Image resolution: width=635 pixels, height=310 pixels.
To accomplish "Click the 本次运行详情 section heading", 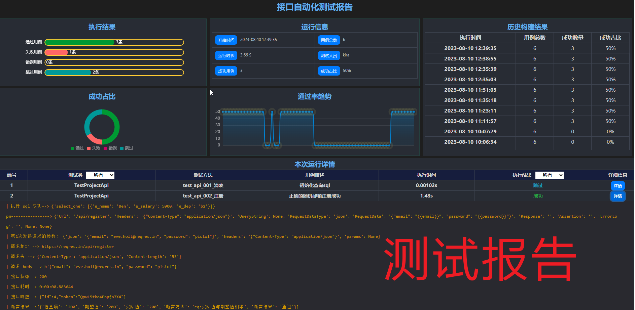I will (315, 164).
